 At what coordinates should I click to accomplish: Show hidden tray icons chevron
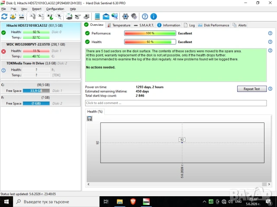tap(204, 201)
